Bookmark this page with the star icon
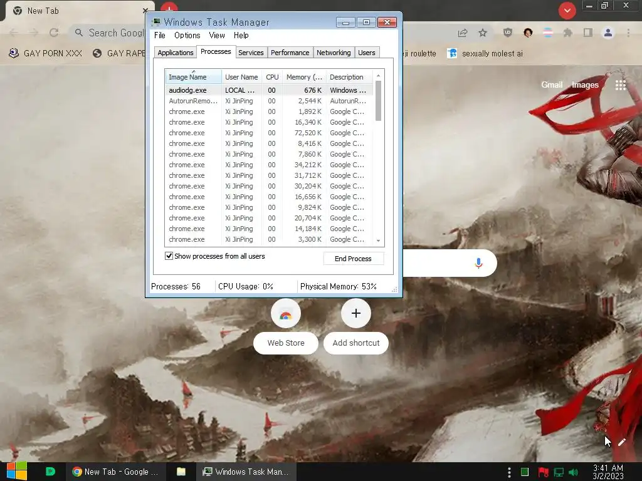The width and height of the screenshot is (642, 481). pyautogui.click(x=483, y=33)
